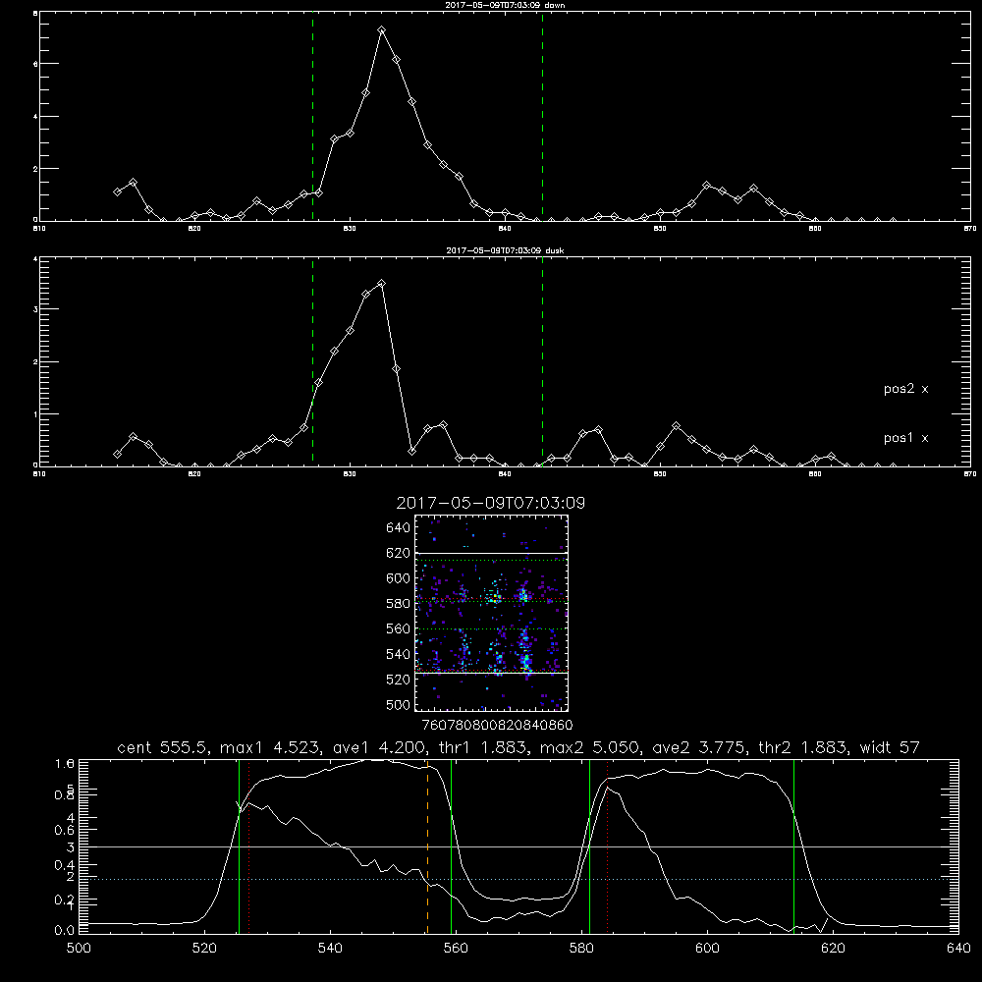Viewport: 982px width, 982px height.
Task: Click the left green dashed line in dawn plot
Action: [312, 116]
